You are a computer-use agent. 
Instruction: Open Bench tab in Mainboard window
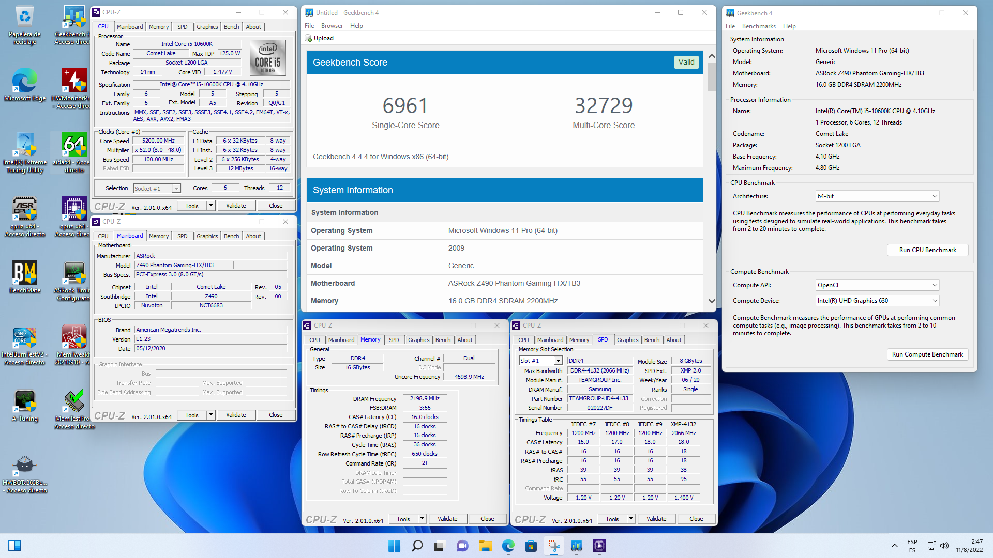coord(231,236)
